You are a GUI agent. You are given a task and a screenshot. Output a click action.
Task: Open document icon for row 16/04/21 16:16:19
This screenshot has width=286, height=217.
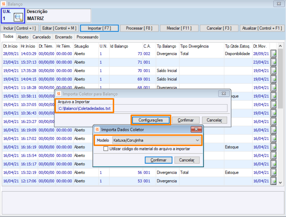[x=273, y=147]
